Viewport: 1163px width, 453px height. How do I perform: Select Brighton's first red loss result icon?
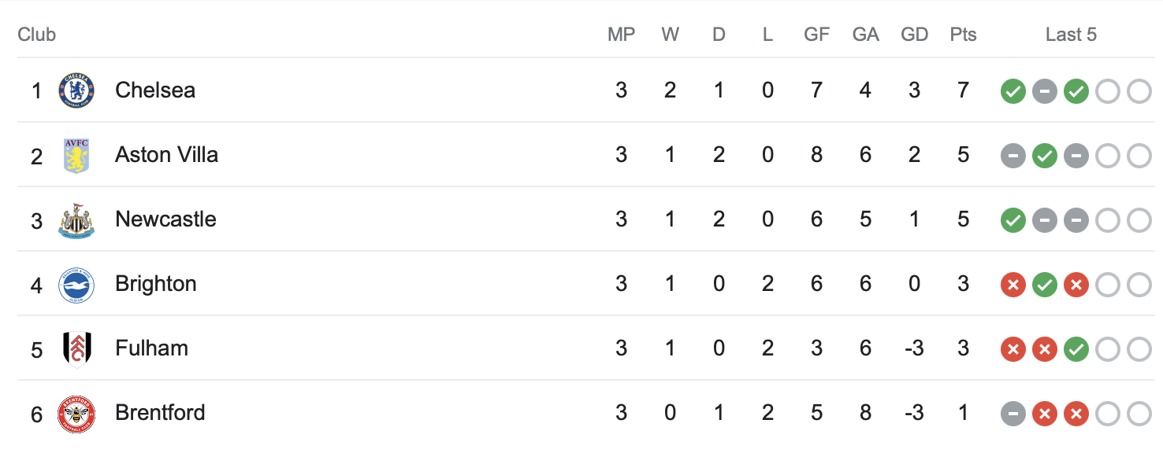1013,285
